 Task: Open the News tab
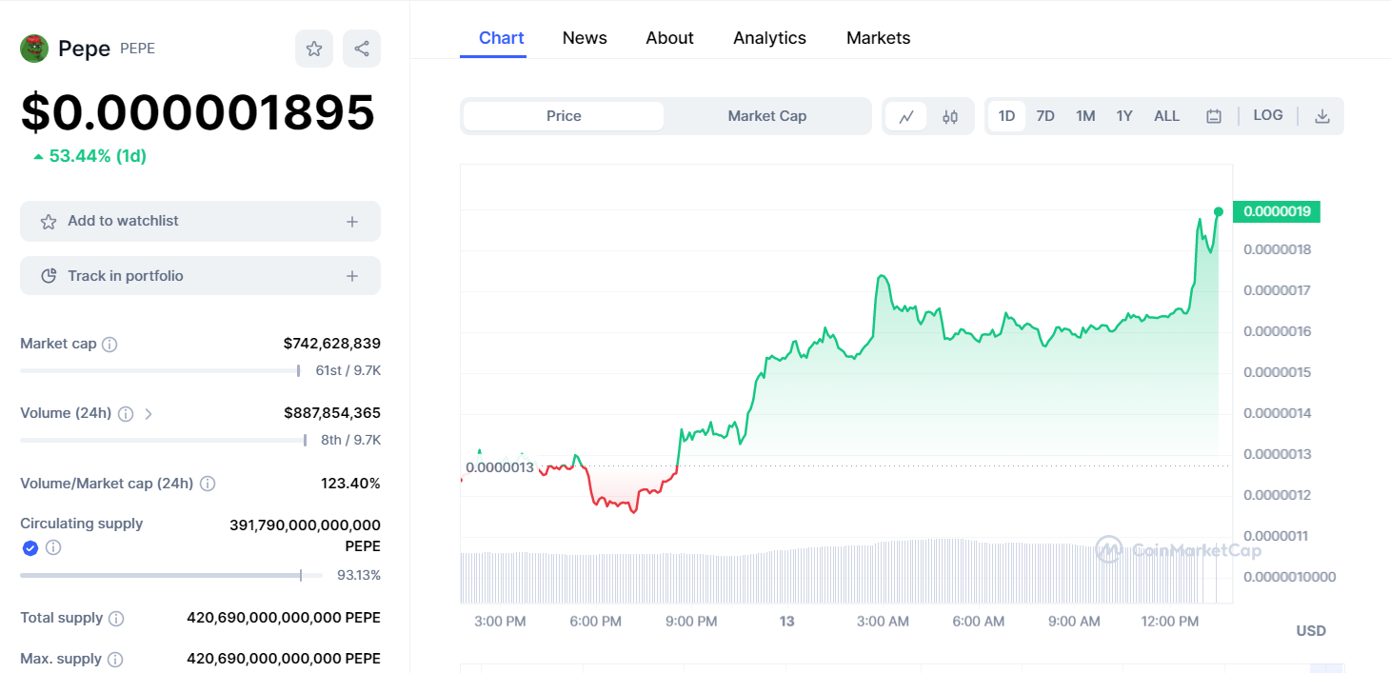point(585,38)
